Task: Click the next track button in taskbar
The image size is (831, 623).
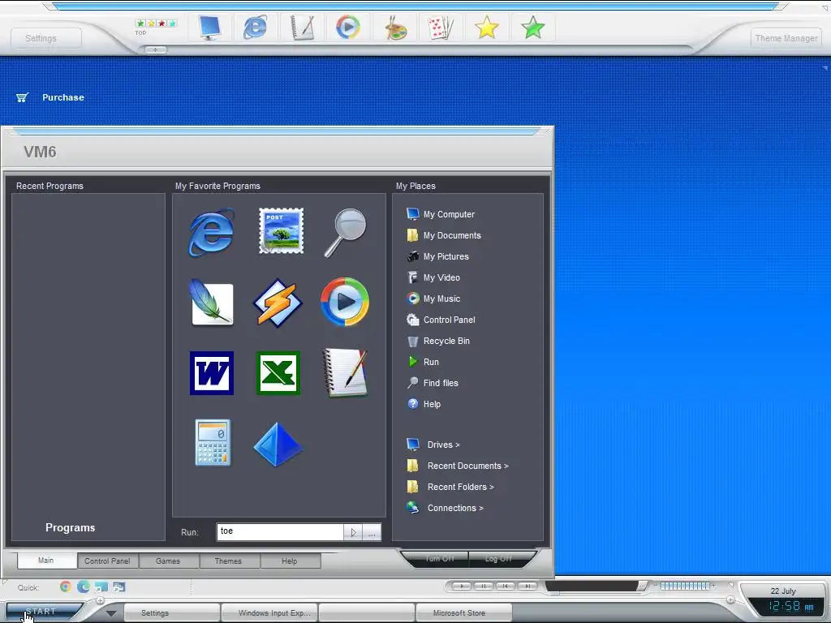Action: (527, 586)
